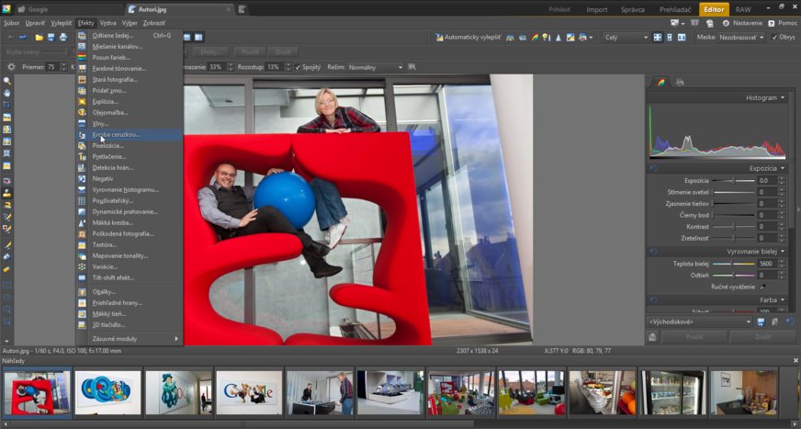Select Kresba ceruzkou effect
The image size is (801, 429).
[116, 134]
